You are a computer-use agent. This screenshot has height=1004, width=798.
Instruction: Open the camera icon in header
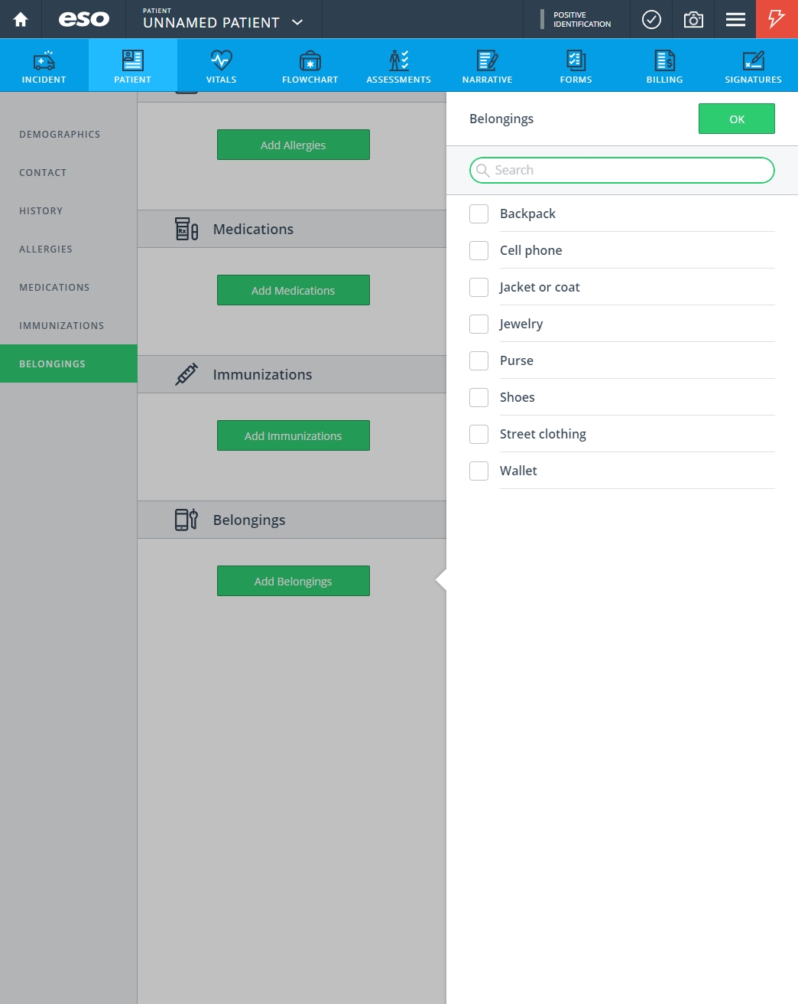click(693, 19)
